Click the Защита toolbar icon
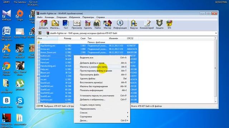 point(160,25)
